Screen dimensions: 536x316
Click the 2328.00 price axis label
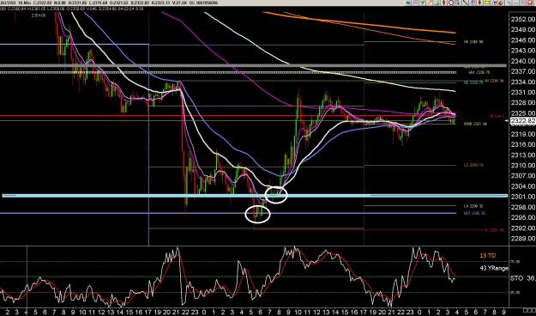pos(522,103)
